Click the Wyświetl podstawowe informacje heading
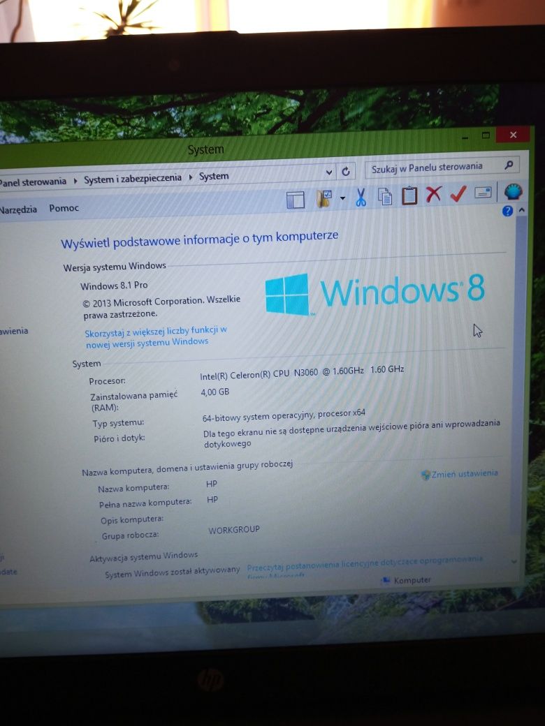The height and width of the screenshot is (726, 545). [199, 239]
